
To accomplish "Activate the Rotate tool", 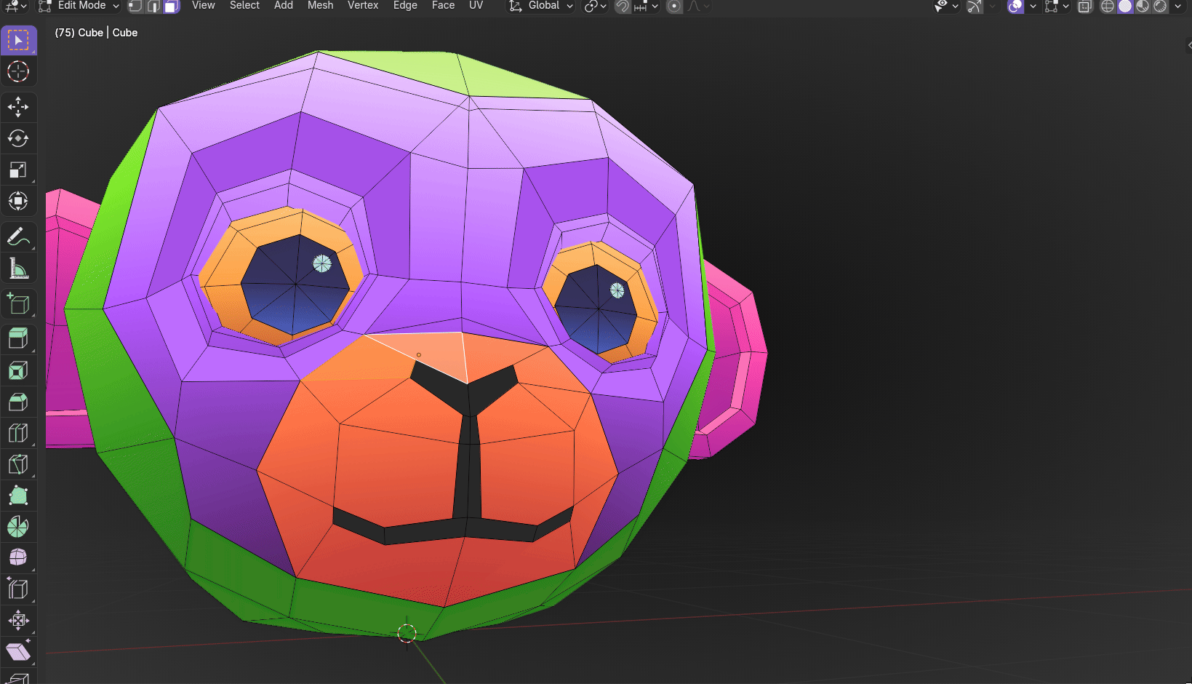I will (x=18, y=138).
